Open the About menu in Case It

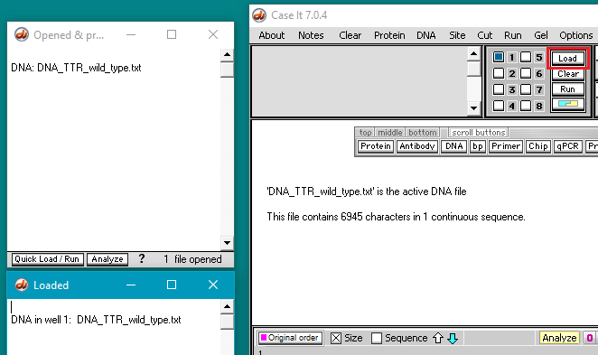272,35
